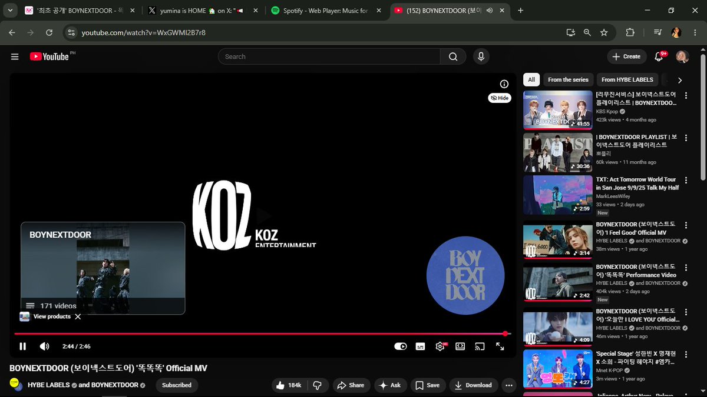Open Chrome extensions puzzle icon
The width and height of the screenshot is (707, 397).
pos(630,33)
